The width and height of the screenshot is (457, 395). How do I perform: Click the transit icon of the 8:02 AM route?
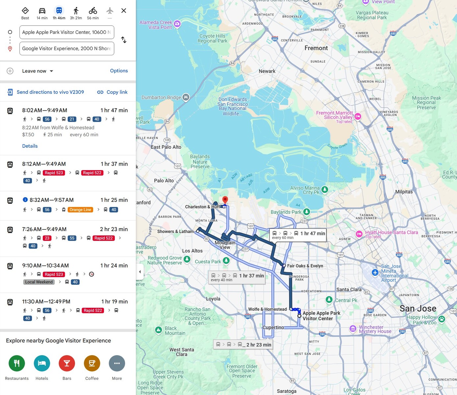(10, 111)
